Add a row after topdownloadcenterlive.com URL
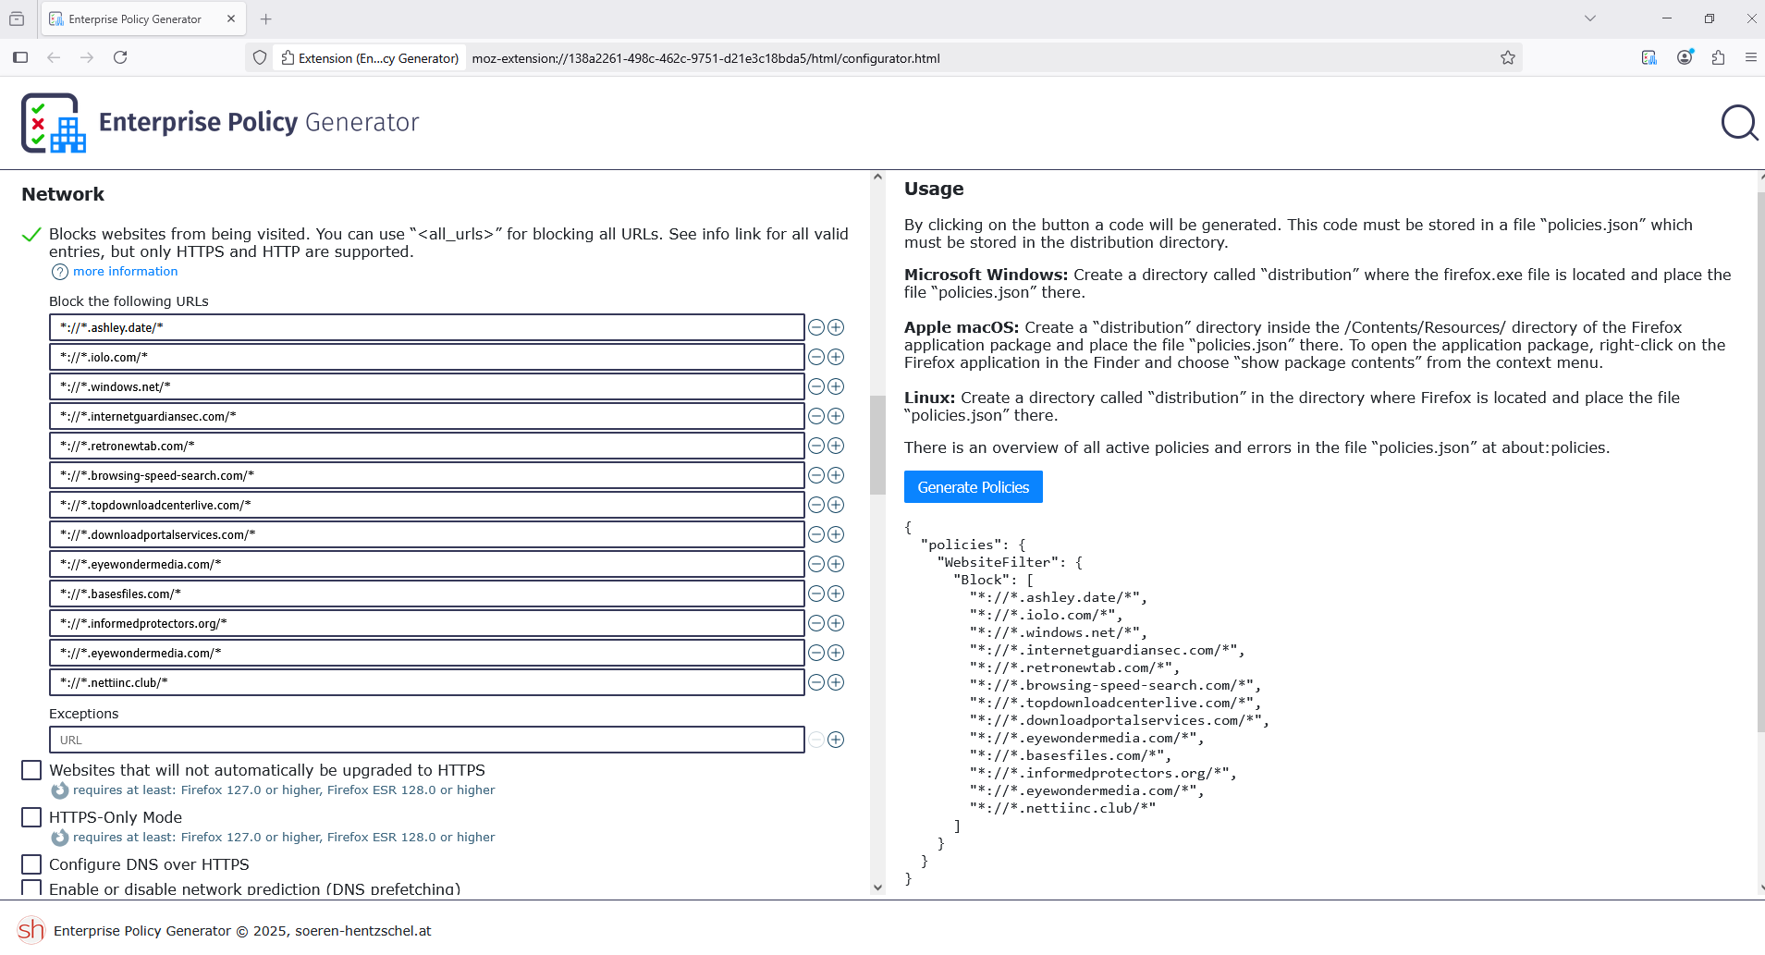 836,505
